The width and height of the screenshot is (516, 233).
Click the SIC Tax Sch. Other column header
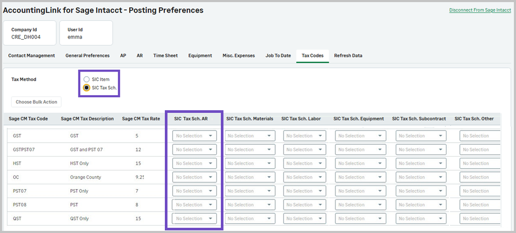click(474, 119)
